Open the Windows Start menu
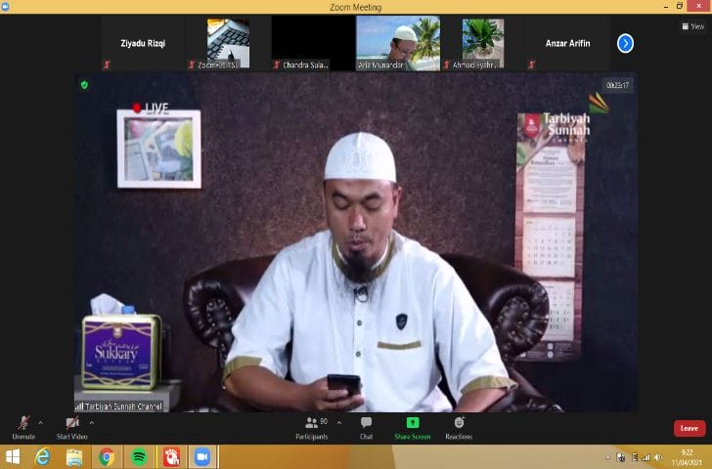 (13, 457)
